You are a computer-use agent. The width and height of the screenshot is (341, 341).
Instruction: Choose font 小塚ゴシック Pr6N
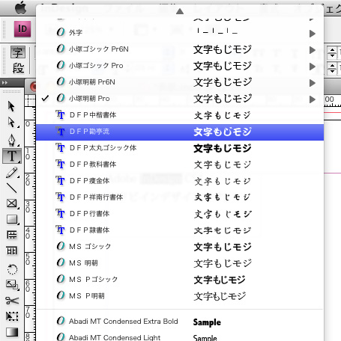click(180, 49)
